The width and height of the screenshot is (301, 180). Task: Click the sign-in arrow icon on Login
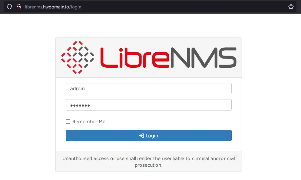pyautogui.click(x=141, y=136)
